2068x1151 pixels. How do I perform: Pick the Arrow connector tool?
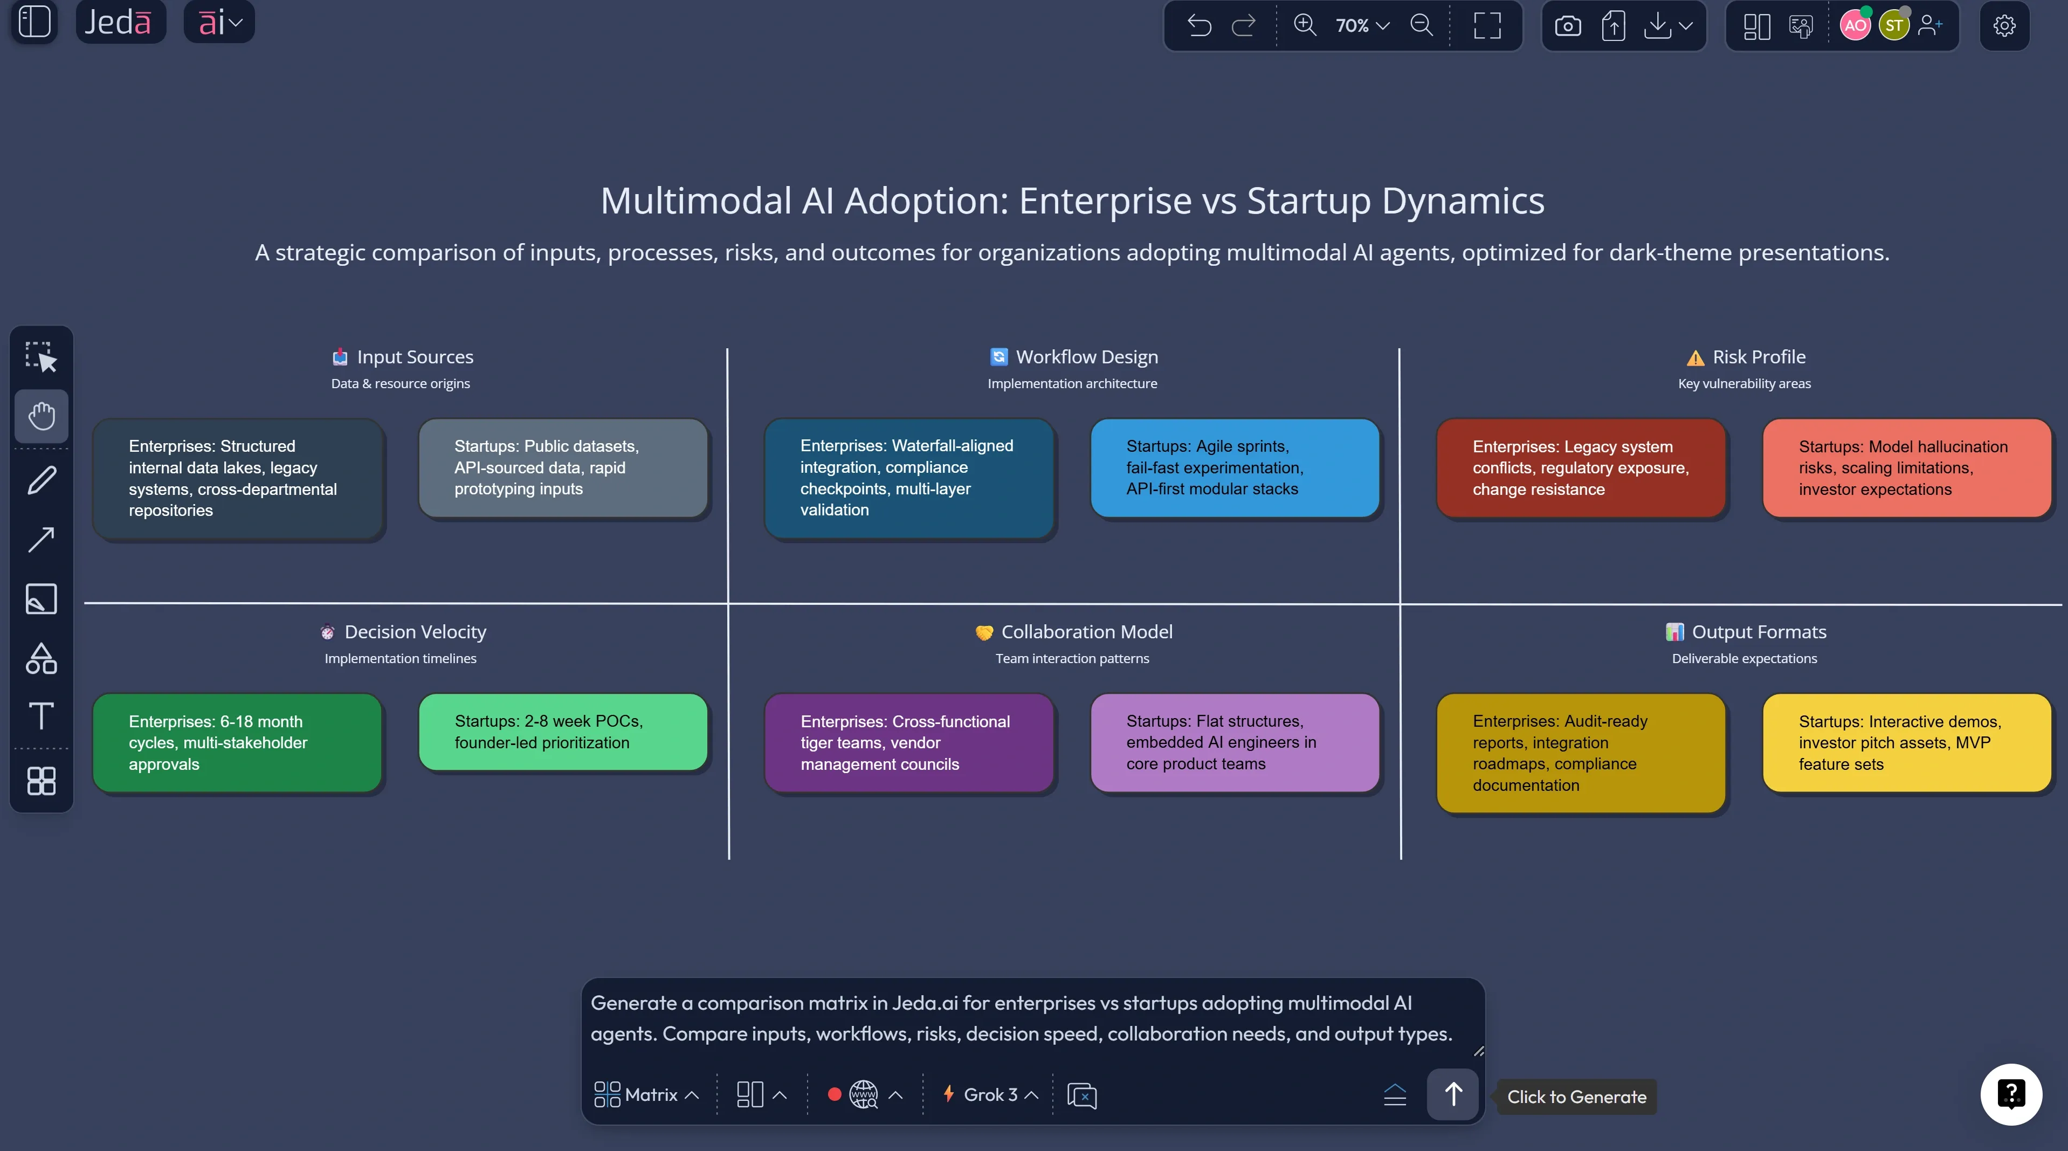pyautogui.click(x=41, y=540)
